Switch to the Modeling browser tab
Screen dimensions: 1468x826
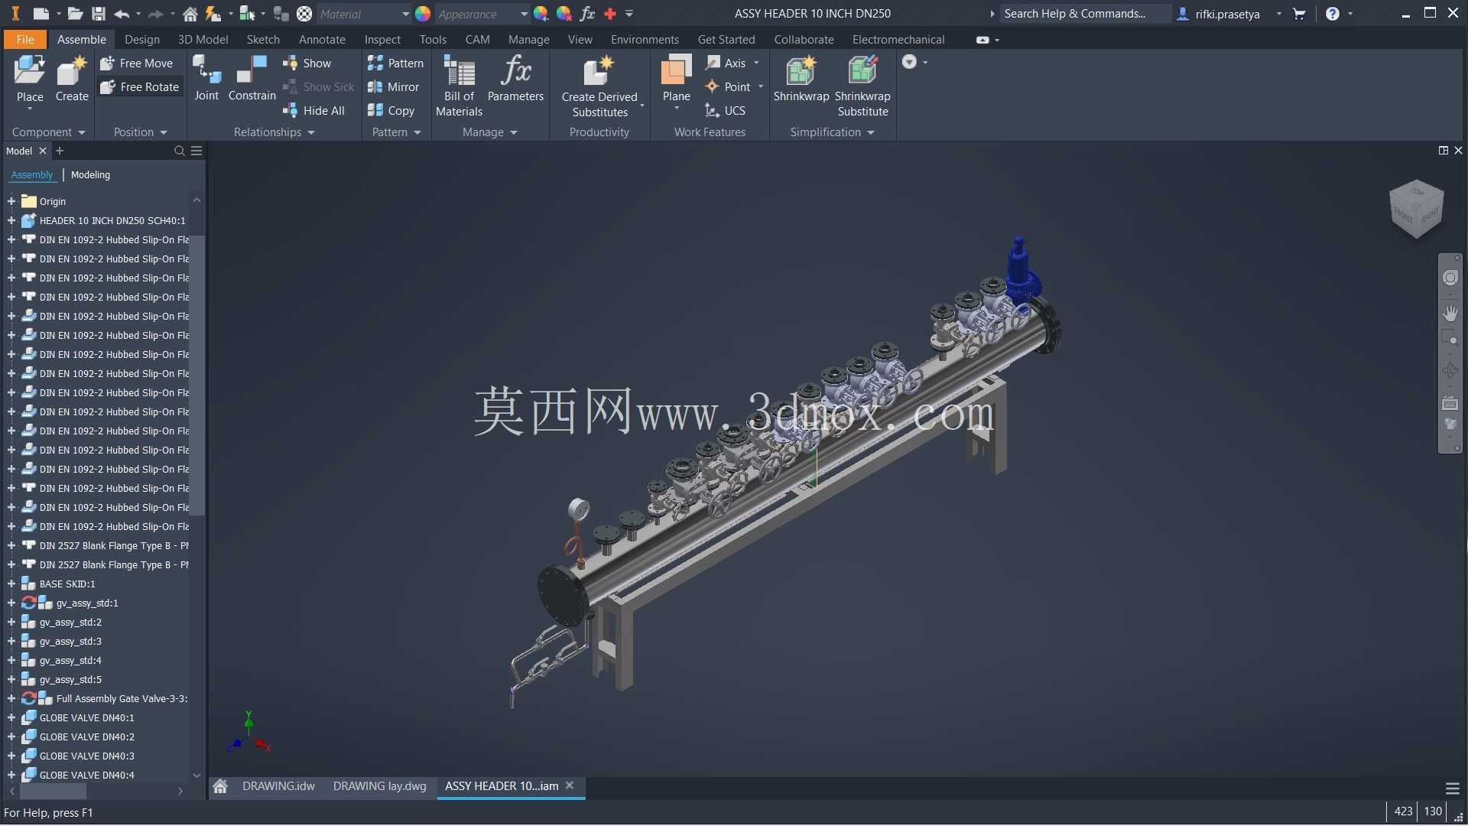coord(90,175)
